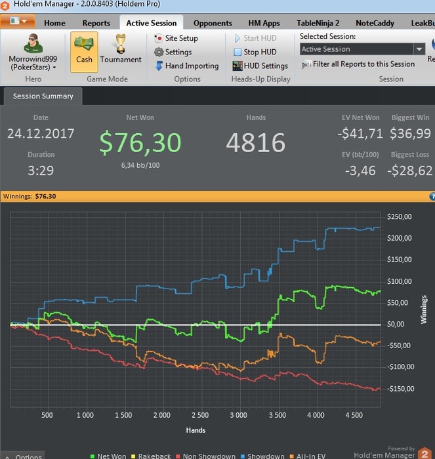Image resolution: width=435 pixels, height=459 pixels.
Task: Click the $76,30 Net Won value
Action: pyautogui.click(x=140, y=142)
